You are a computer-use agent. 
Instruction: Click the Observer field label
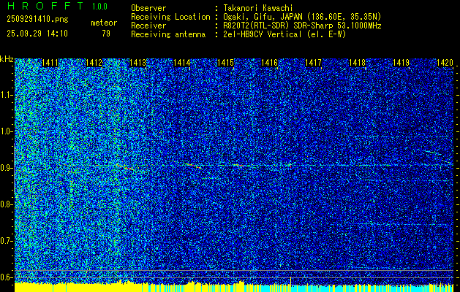point(148,8)
